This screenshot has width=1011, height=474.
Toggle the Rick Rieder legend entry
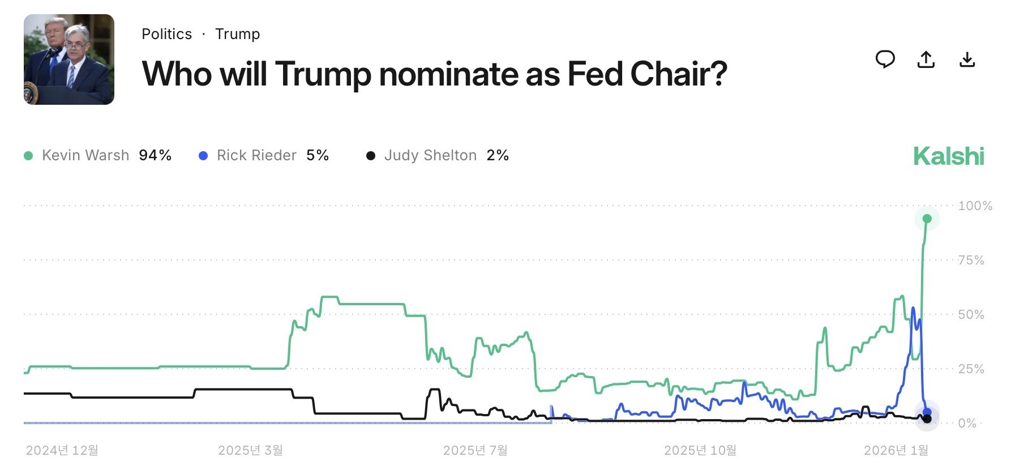[x=264, y=155]
